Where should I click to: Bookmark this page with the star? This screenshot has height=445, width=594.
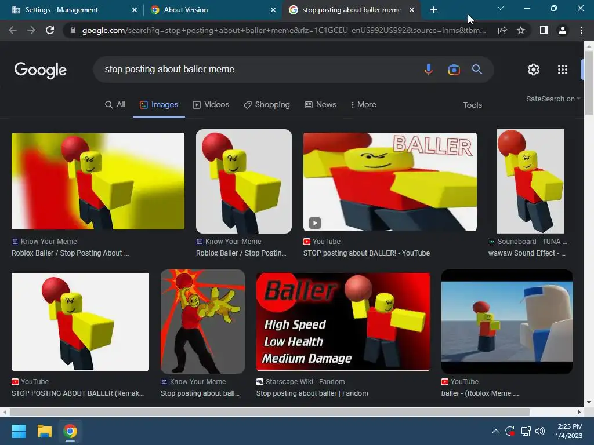point(521,30)
